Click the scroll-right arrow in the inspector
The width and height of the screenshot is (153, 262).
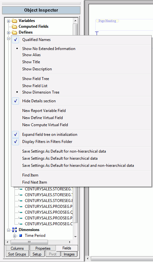[x=70, y=242]
